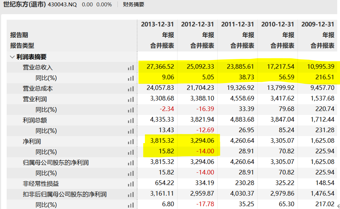Select total profit cell 4,335.33
The image size is (340, 209).
click(162, 119)
